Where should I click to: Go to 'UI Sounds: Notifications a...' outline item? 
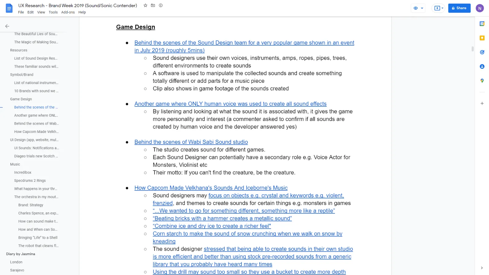pyautogui.click(x=36, y=148)
